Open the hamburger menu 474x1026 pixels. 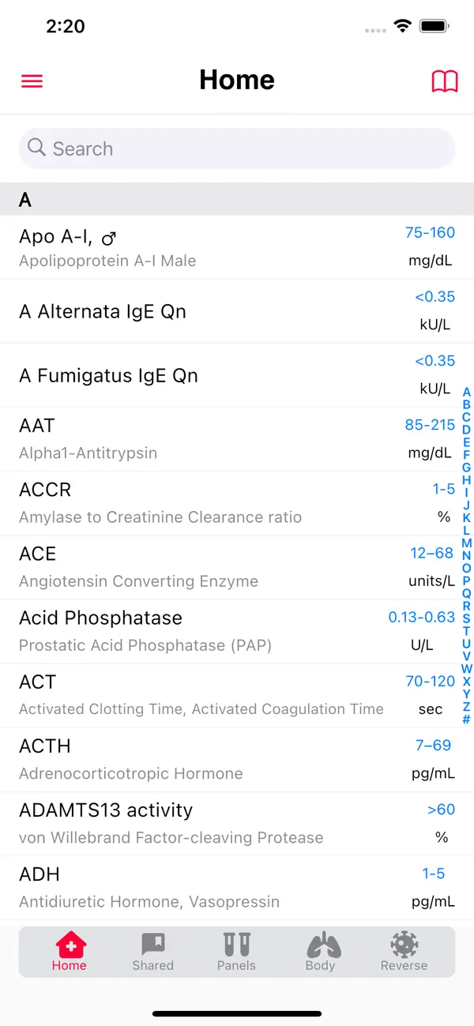(x=32, y=81)
